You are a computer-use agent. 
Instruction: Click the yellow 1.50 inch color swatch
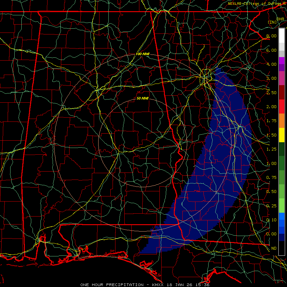pos(282,135)
